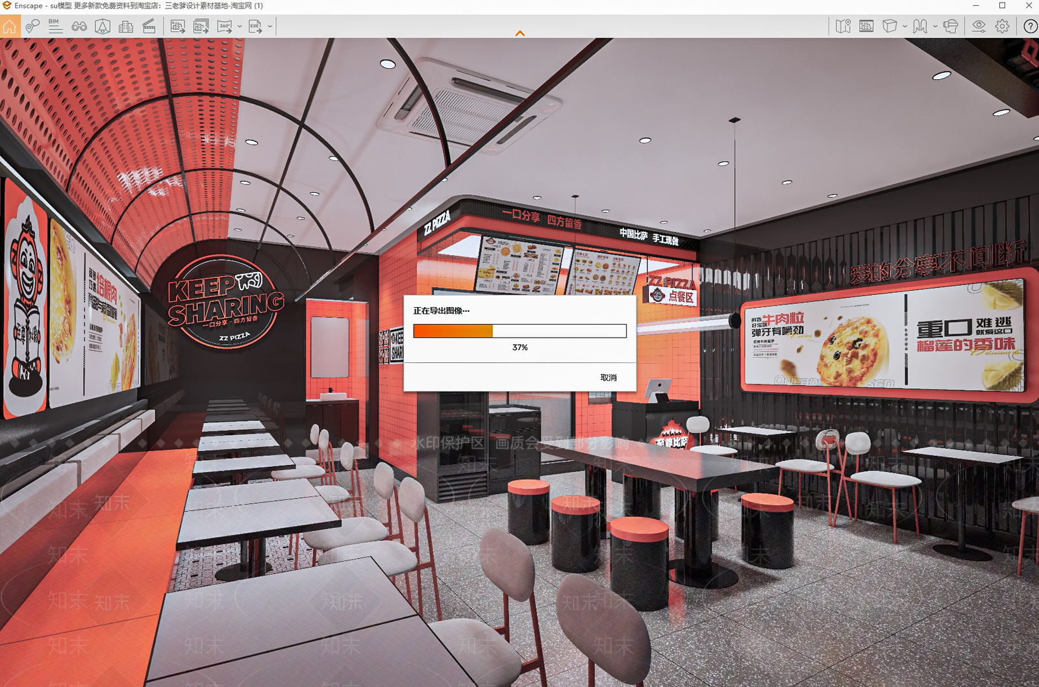Toggle BIM info mode
Viewport: 1039px width, 687px height.
click(x=56, y=27)
